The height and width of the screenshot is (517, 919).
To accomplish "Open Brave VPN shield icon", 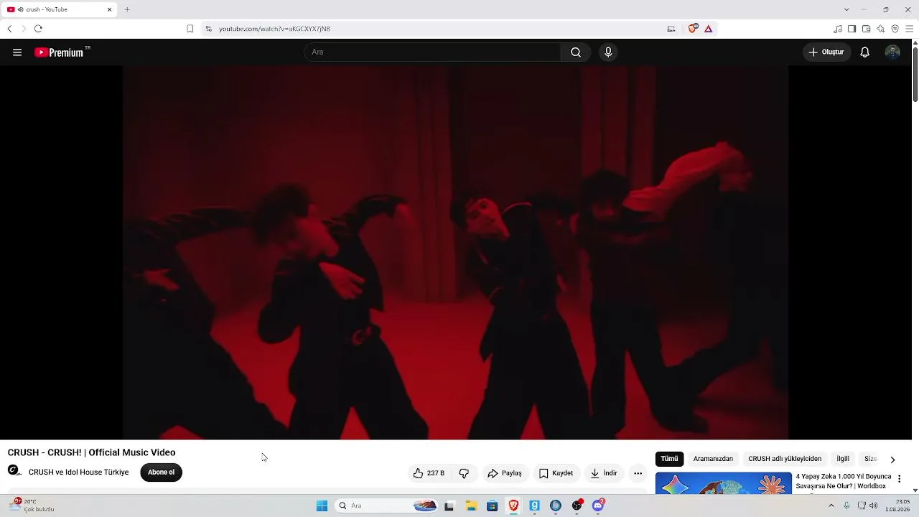I will [x=895, y=29].
